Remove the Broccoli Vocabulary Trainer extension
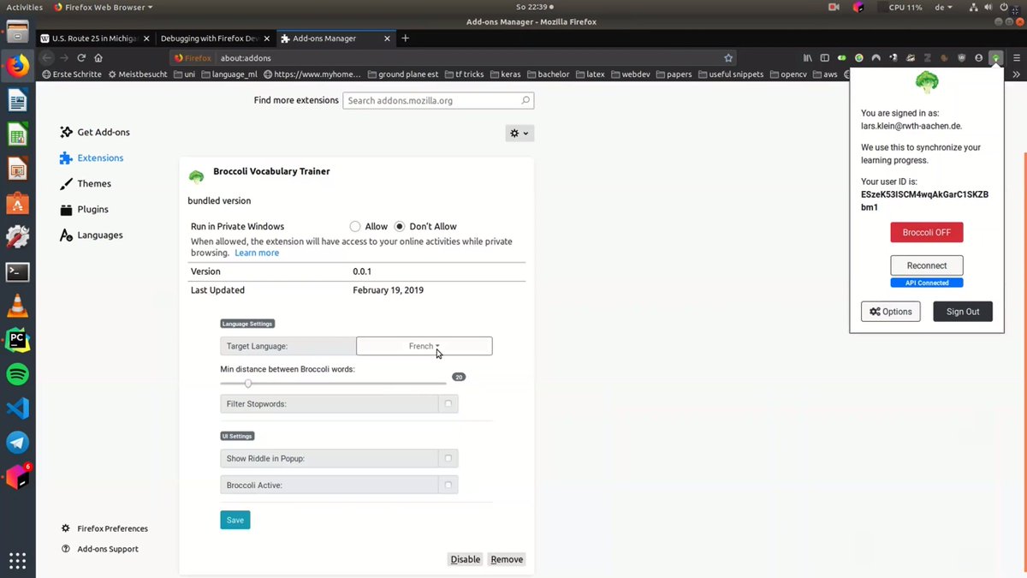This screenshot has height=578, width=1027. point(507,559)
